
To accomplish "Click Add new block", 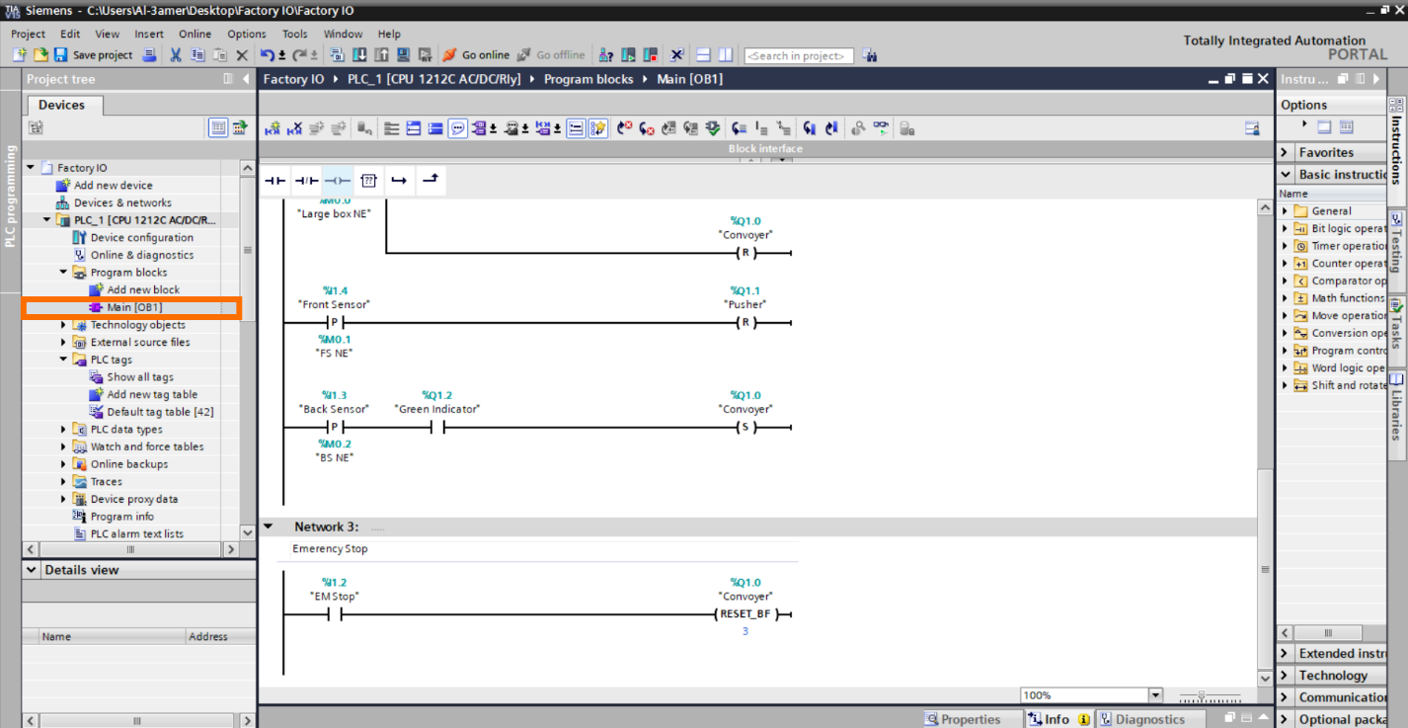I will [144, 289].
